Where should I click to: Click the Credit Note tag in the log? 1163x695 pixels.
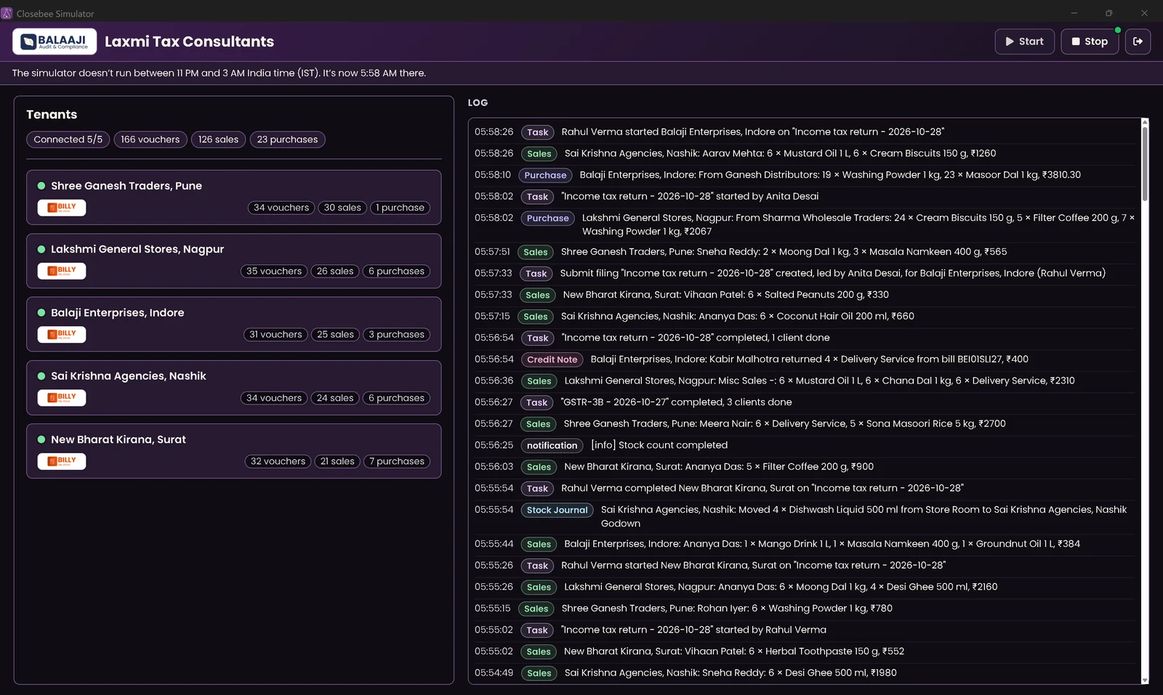coord(552,359)
